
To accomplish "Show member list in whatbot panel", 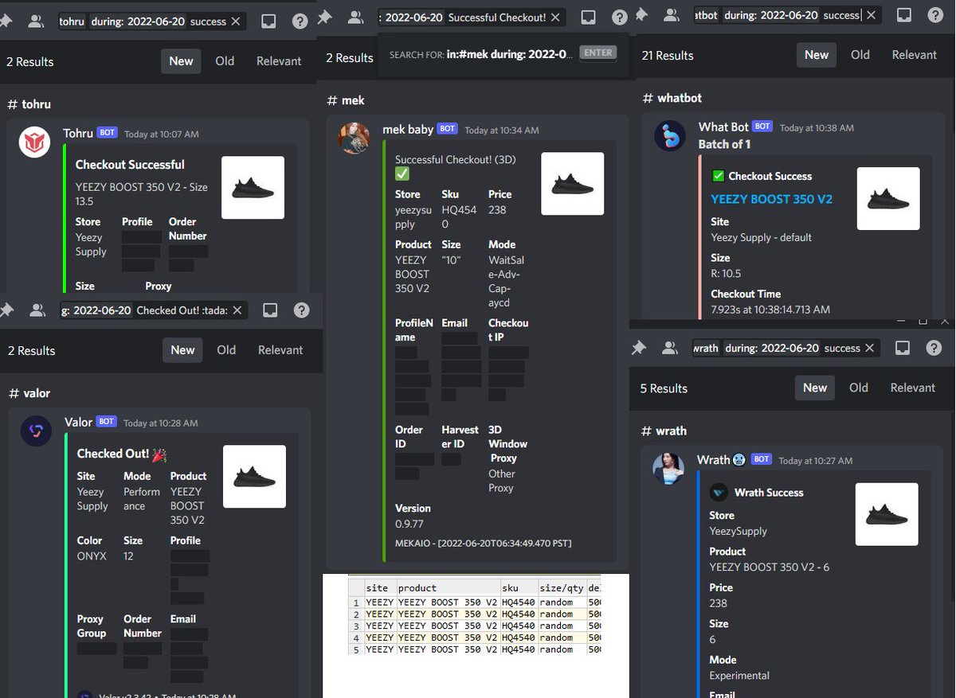I will point(672,15).
